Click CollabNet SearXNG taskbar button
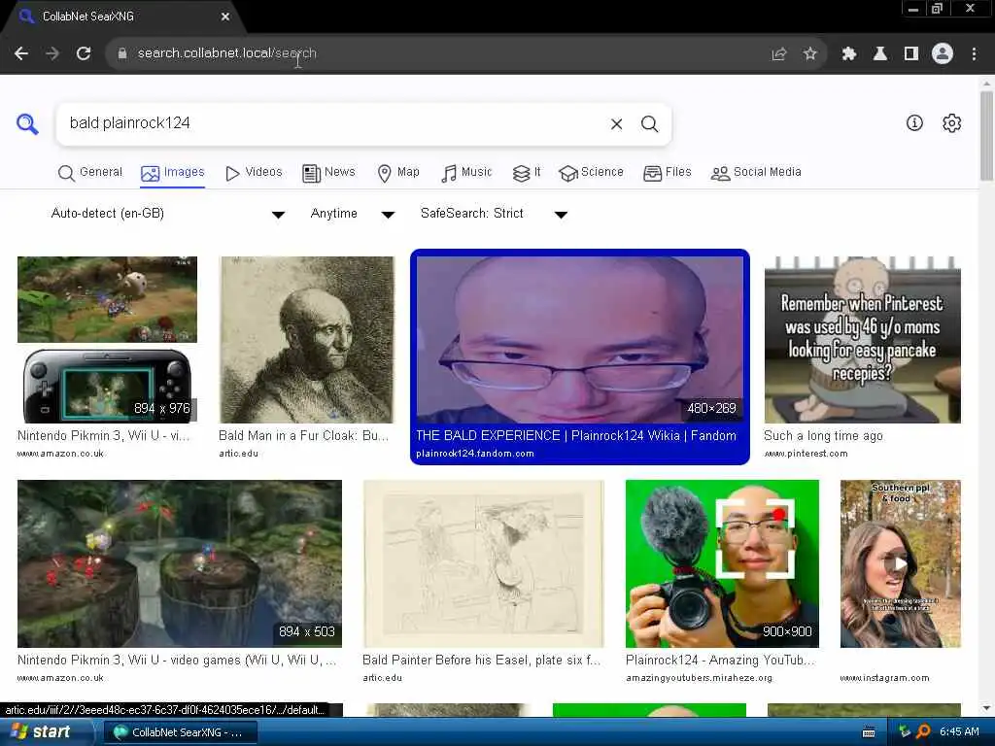 (x=180, y=732)
